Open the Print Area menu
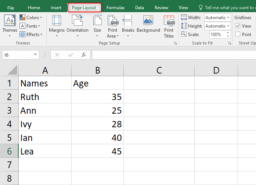The width and height of the screenshot is (256, 185). coord(113,26)
